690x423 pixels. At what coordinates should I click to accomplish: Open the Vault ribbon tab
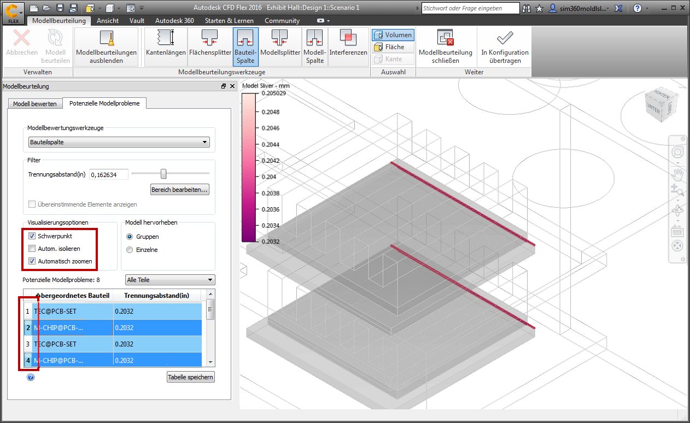137,20
